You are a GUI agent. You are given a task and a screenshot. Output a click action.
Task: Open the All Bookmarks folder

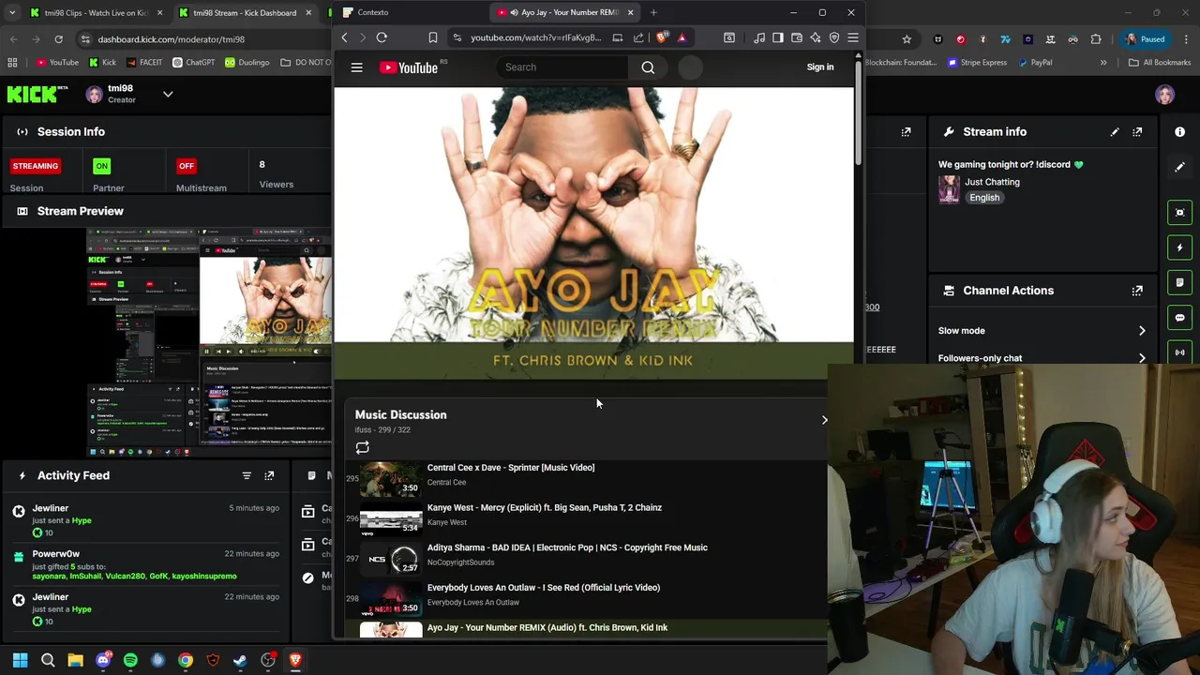[1160, 63]
